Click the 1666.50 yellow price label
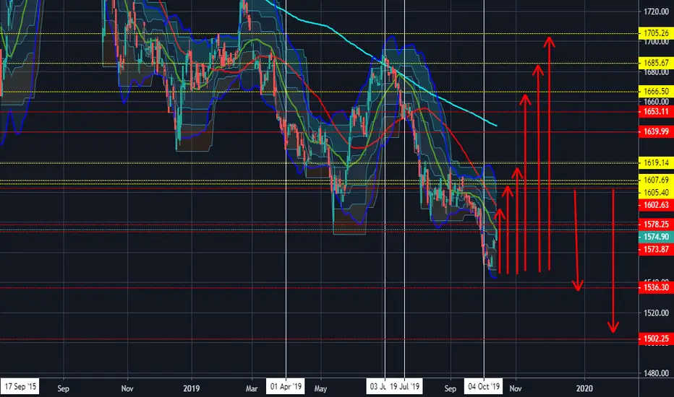 656,91
